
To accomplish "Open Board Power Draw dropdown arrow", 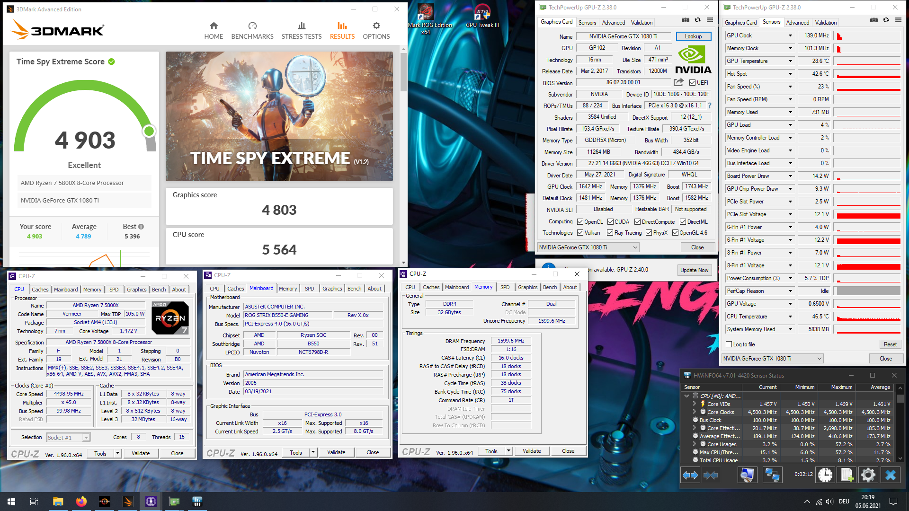I will click(790, 176).
